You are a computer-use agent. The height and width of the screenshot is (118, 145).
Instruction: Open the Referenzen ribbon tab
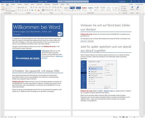(39, 4)
